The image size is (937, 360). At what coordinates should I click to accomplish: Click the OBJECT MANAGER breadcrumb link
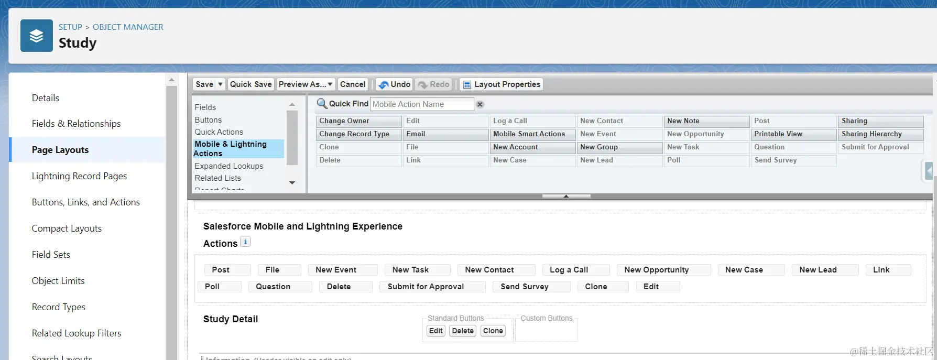128,27
